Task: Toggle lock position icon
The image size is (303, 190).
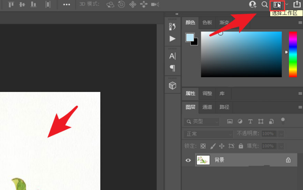Action: [222, 146]
